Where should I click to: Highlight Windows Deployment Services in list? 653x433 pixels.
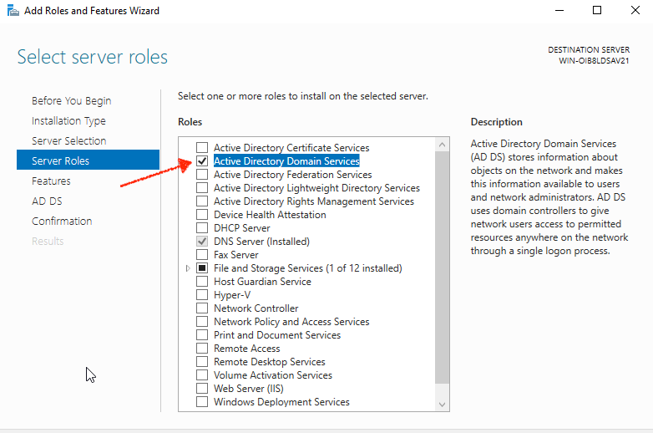[281, 402]
